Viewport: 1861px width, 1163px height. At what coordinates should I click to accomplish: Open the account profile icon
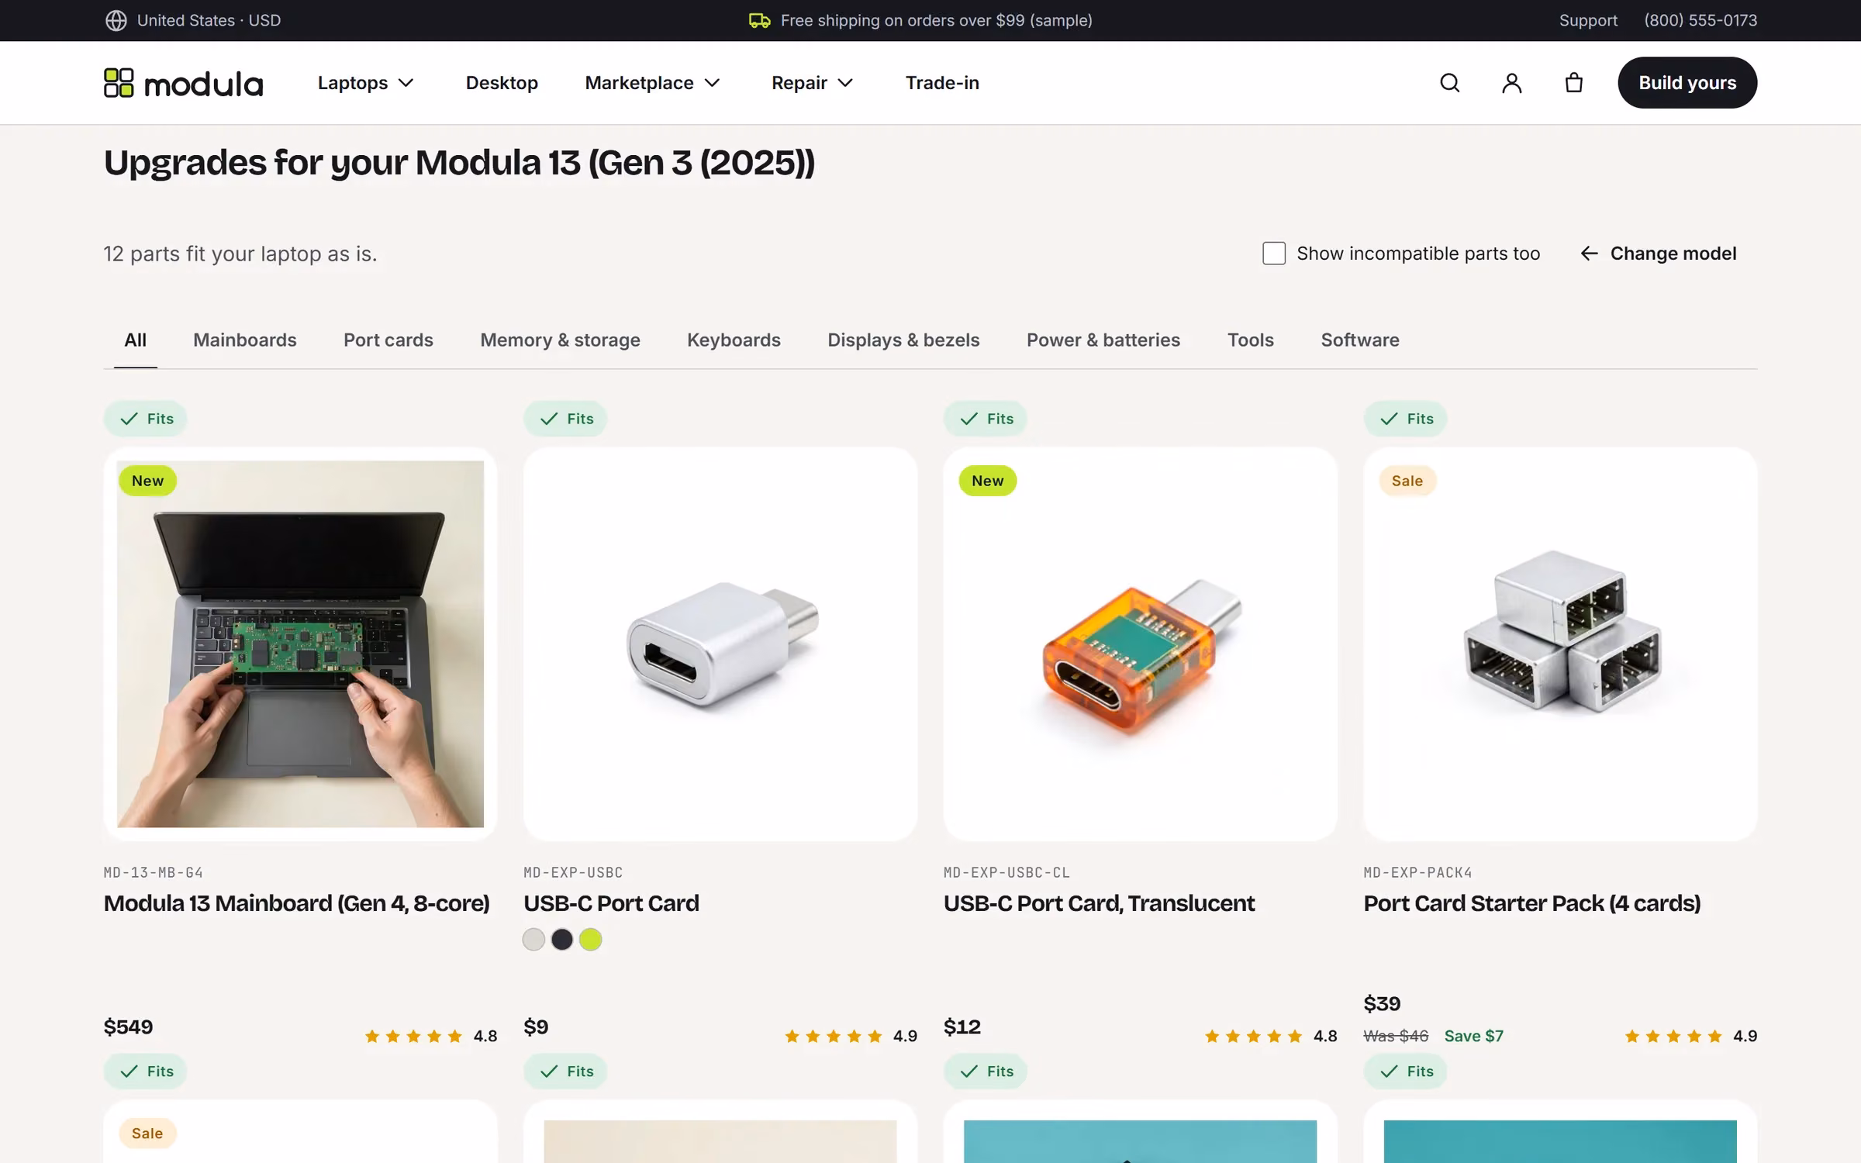pos(1511,83)
